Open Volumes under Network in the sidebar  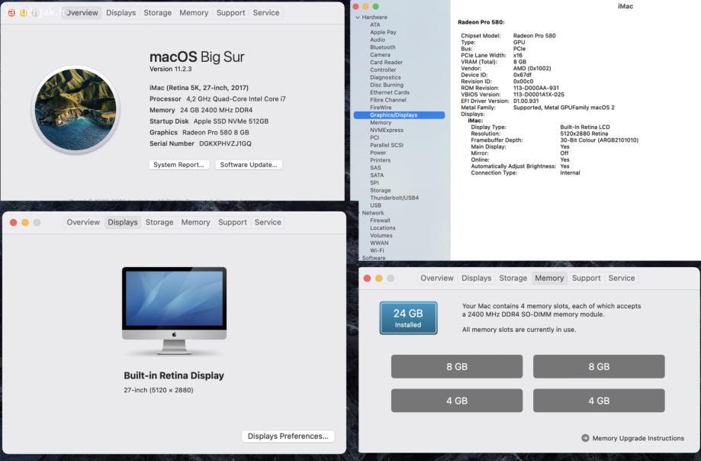(x=381, y=236)
